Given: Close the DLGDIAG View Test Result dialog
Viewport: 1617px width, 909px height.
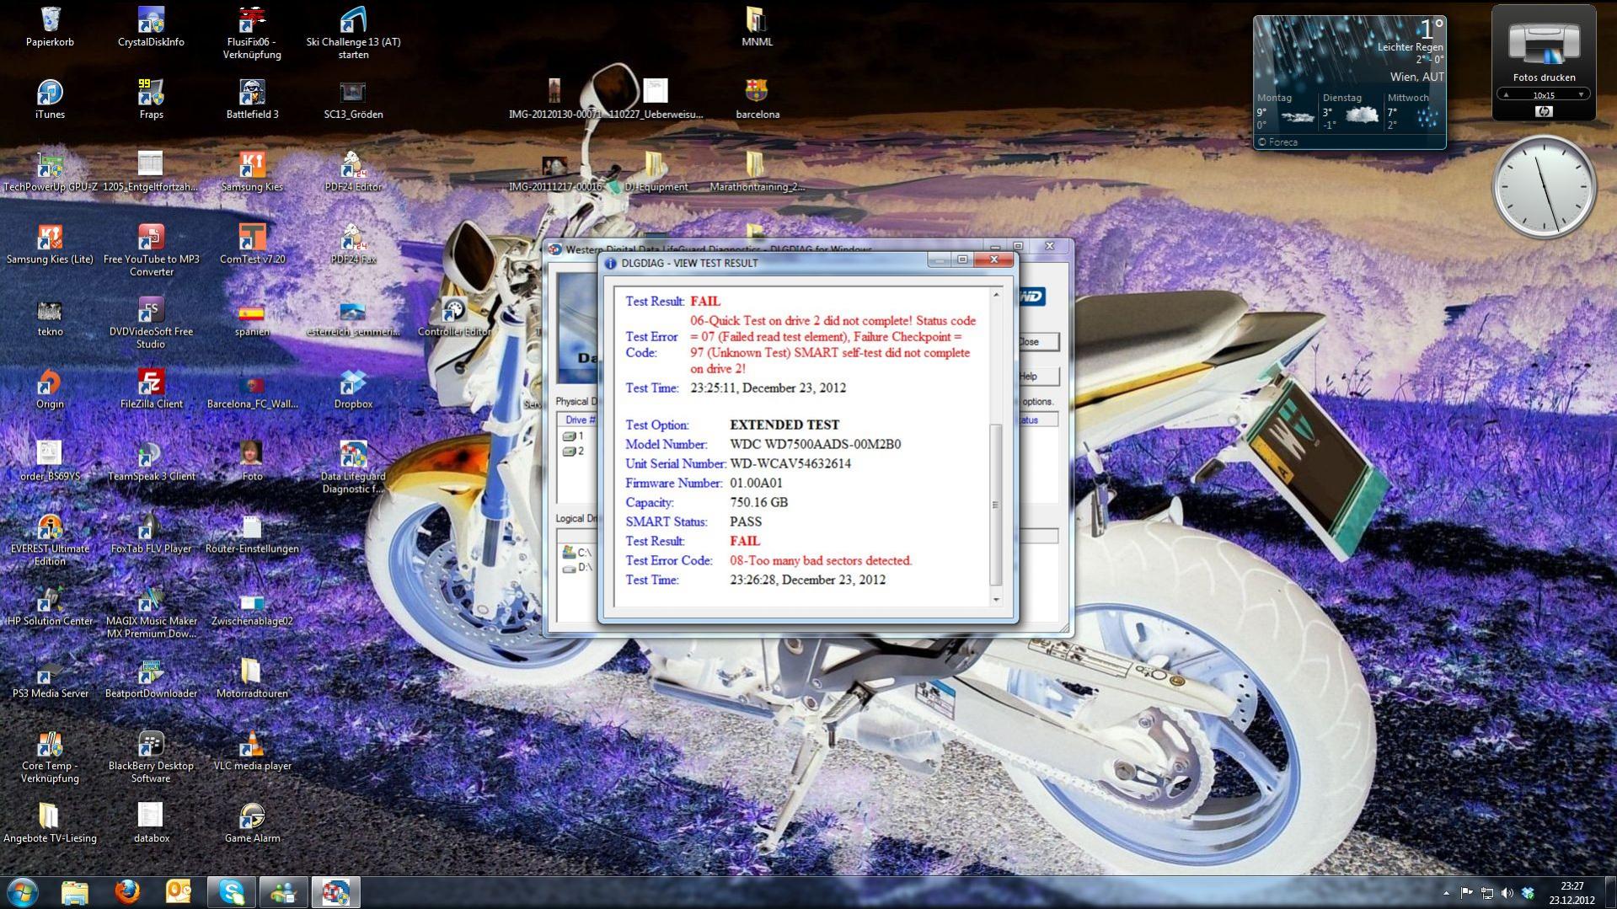Looking at the screenshot, I should tap(993, 259).
